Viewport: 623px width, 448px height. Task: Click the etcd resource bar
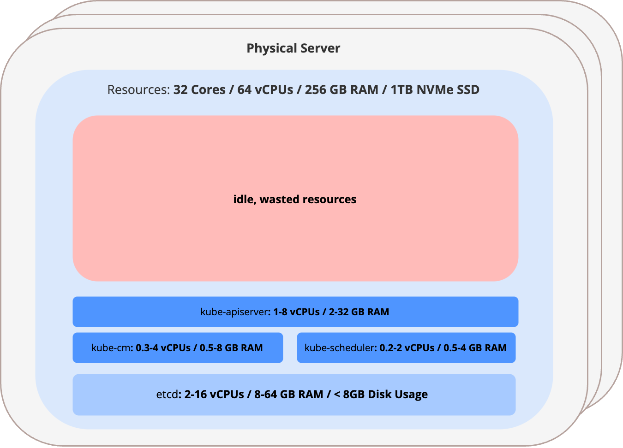(x=294, y=395)
